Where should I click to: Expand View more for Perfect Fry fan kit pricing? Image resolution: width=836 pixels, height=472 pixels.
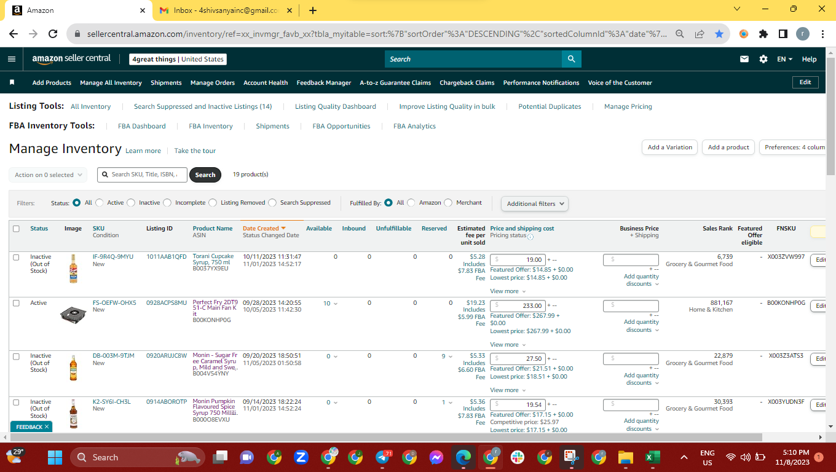(508, 345)
